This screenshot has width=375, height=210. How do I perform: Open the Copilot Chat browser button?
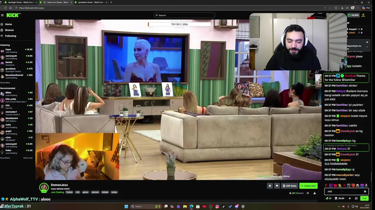(x=366, y=8)
